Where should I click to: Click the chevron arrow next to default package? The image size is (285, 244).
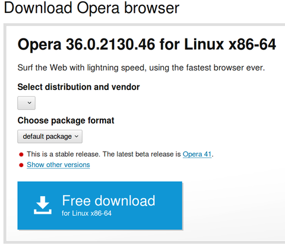point(77,136)
